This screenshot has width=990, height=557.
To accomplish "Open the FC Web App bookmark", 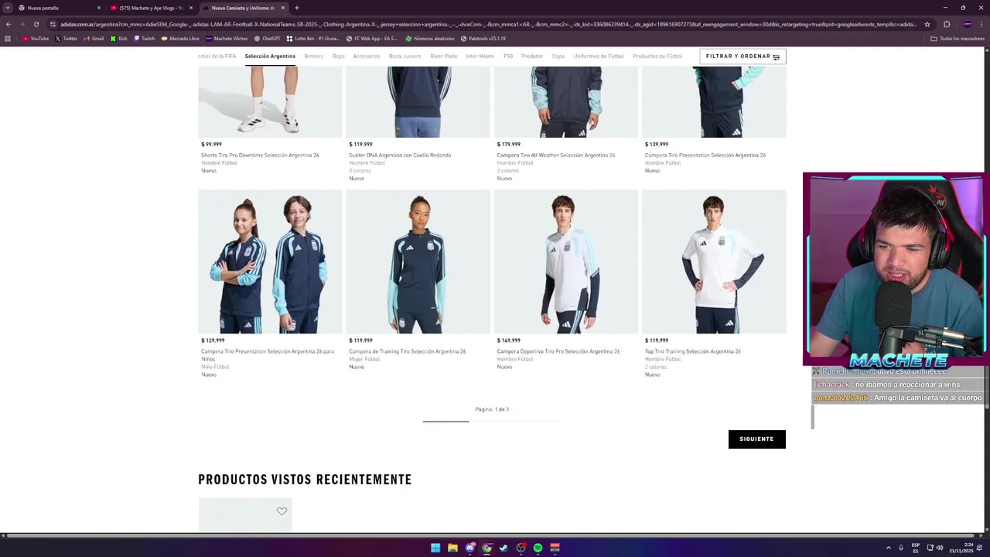I will click(x=371, y=38).
